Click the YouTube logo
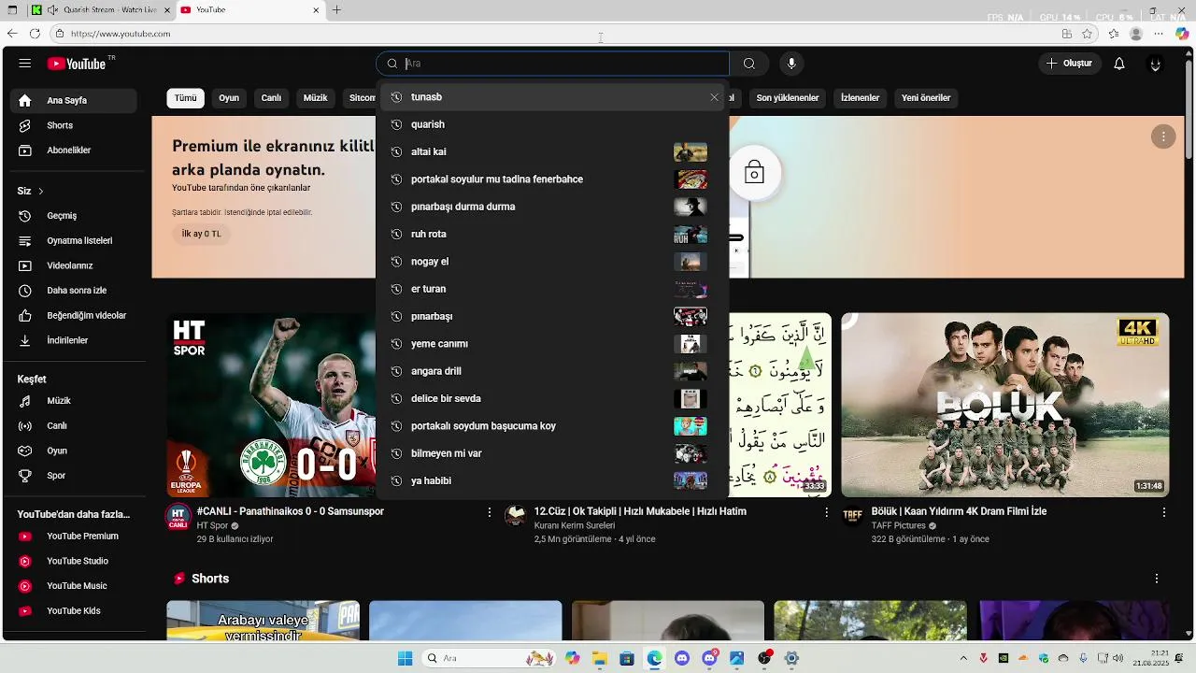Screen dimensions: 1196x673 click(x=77, y=64)
